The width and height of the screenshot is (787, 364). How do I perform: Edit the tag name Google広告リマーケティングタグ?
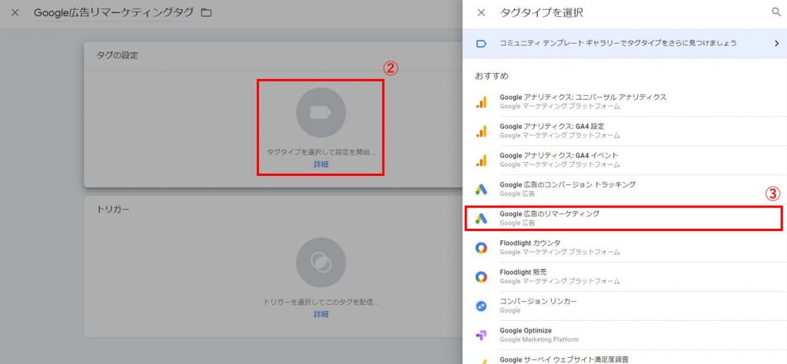pos(114,12)
